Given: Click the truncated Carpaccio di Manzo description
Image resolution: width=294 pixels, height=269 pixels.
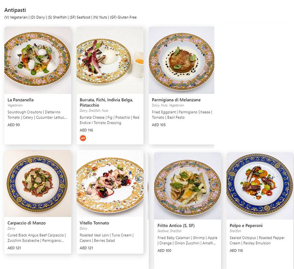Looking at the screenshot, I should point(37,238).
